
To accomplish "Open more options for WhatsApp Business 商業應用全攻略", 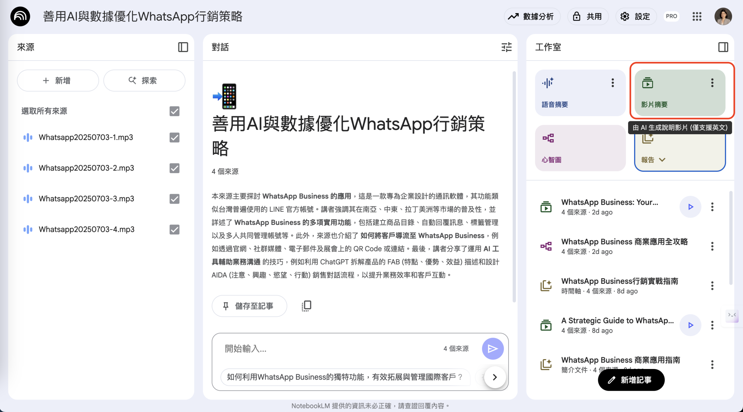I will pos(712,246).
